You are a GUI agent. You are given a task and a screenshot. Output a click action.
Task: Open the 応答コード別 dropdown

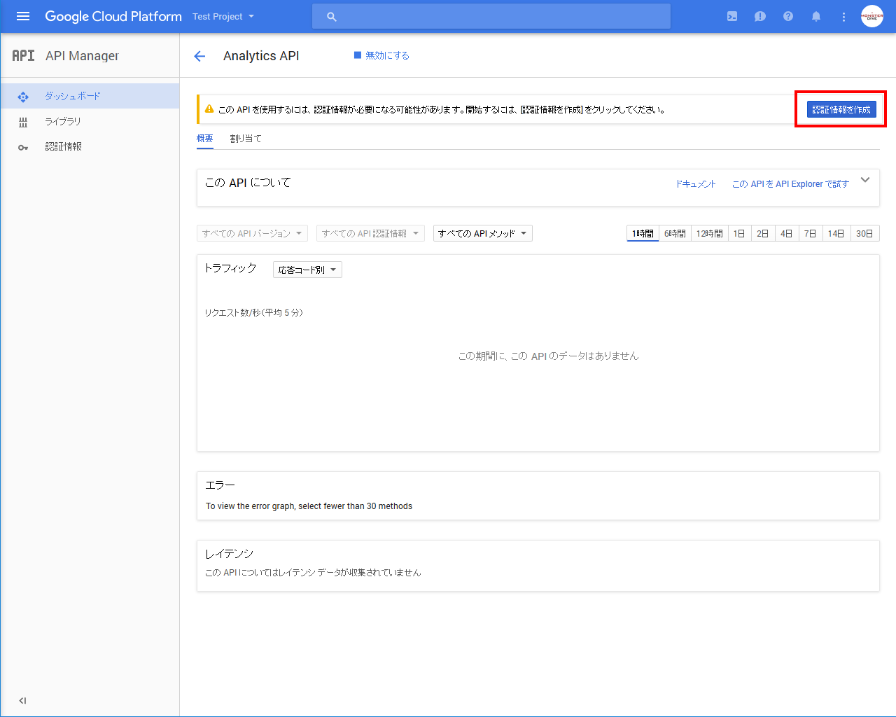[x=307, y=270]
